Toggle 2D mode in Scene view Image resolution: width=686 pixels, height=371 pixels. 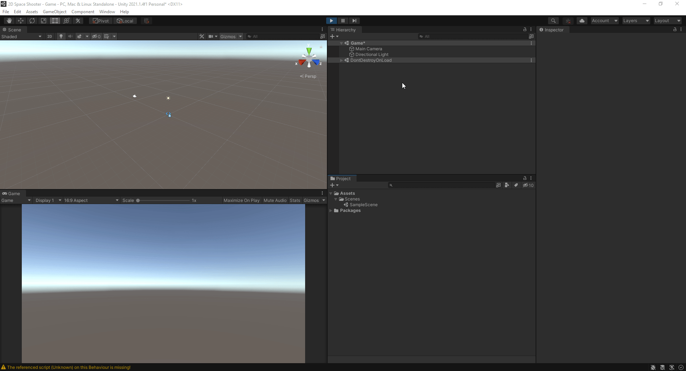(x=50, y=36)
